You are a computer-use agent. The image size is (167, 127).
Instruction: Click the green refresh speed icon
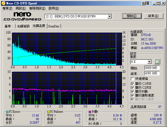point(157,62)
